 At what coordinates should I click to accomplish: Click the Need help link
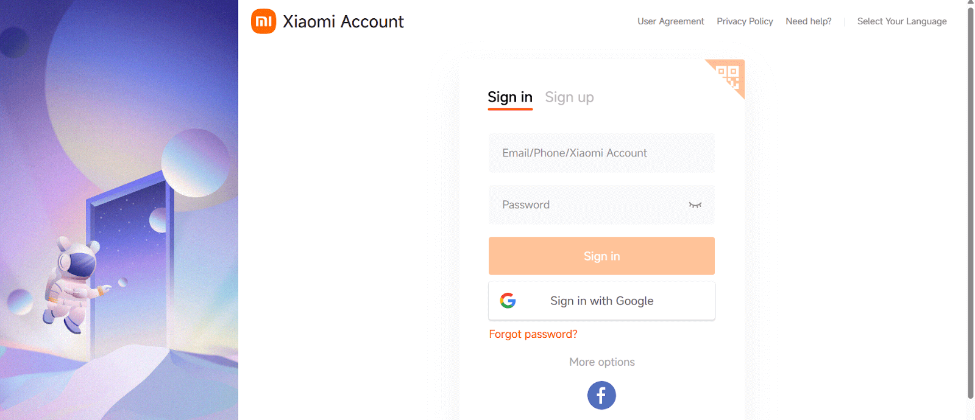(x=808, y=21)
